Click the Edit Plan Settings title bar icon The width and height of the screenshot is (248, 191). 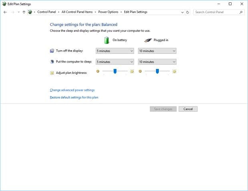(4, 4)
